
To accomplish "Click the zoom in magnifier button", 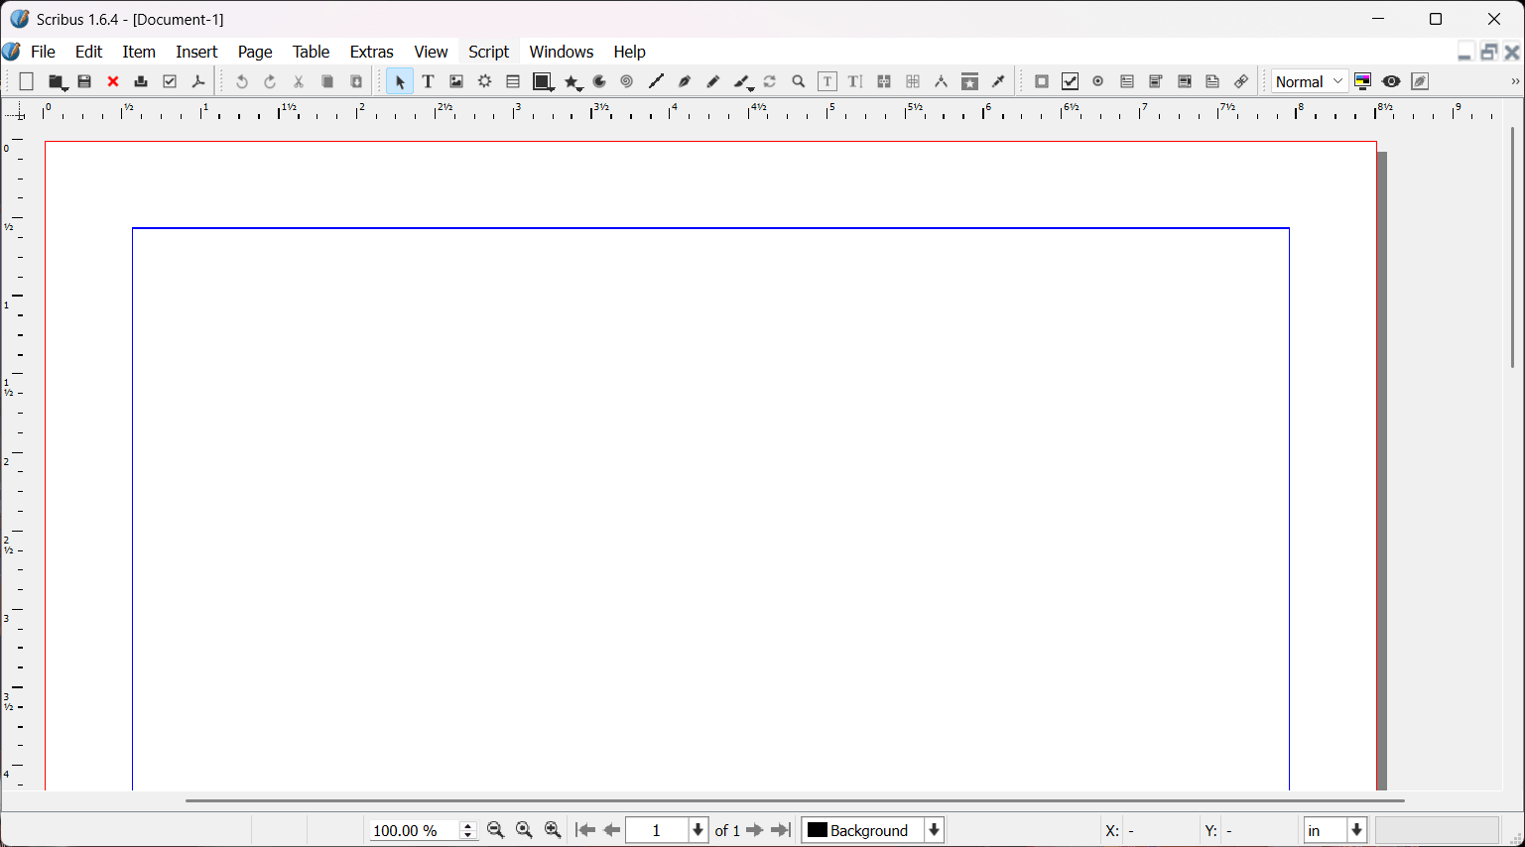I will [x=554, y=830].
